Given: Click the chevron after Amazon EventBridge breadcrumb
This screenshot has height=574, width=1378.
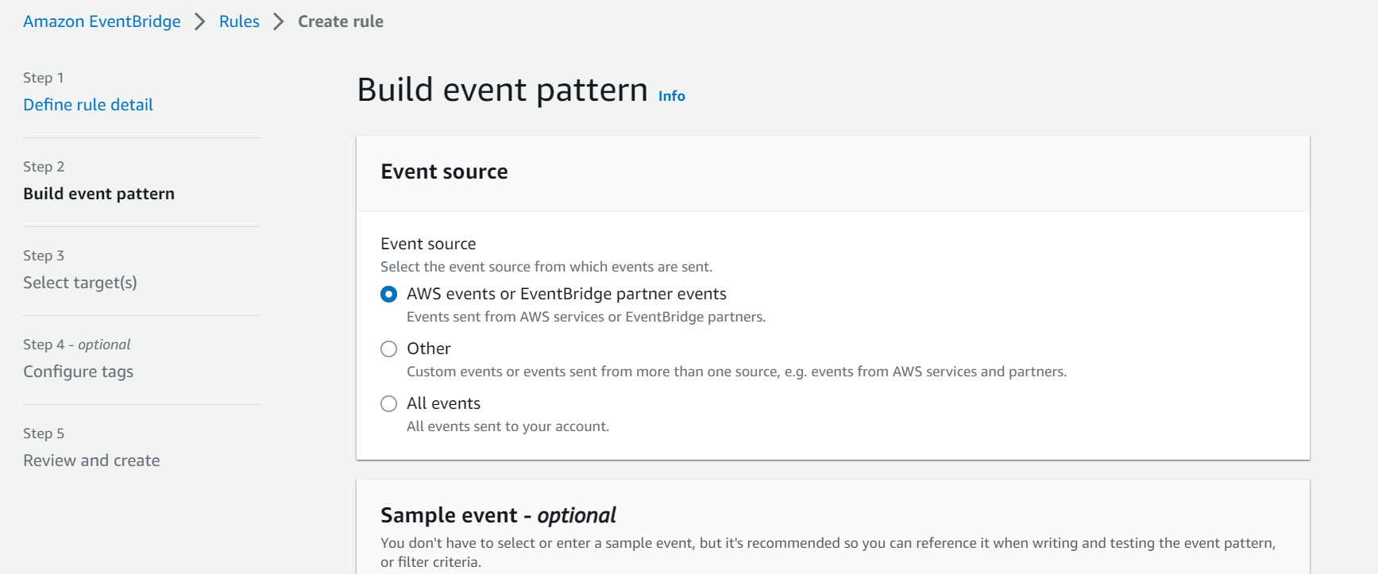Looking at the screenshot, I should pos(200,21).
